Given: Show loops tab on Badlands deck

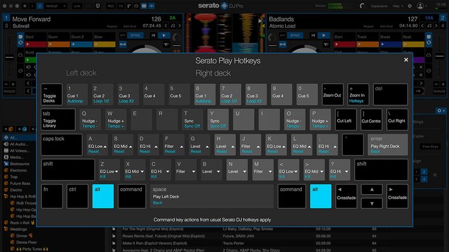Looking at the screenshot, I should click(429, 43).
